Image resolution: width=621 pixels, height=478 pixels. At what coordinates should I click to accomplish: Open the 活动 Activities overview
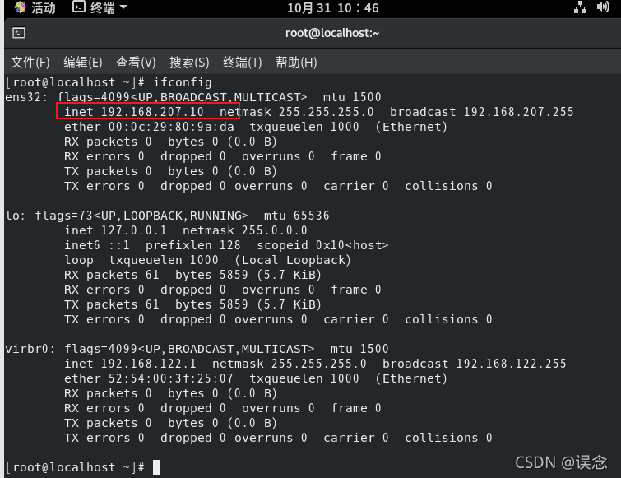pyautogui.click(x=43, y=8)
